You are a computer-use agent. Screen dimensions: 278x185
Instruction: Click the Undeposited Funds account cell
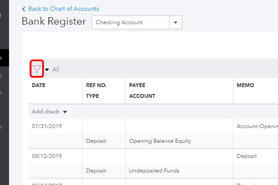coord(154,170)
